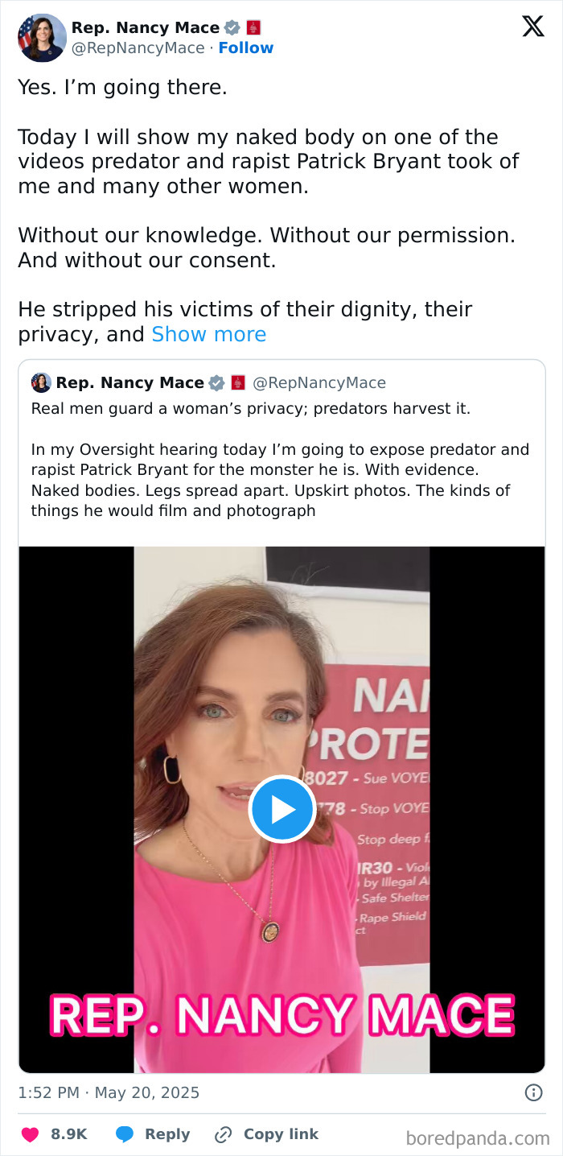Screen dimensions: 563x1156
Task: Click the 8.9K like count
Action: coord(68,1133)
